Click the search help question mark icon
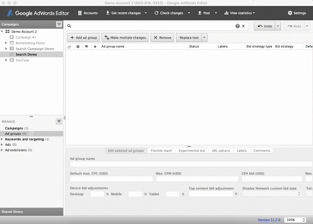Viewport: 313px width, 224px height. pyautogui.click(x=237, y=26)
